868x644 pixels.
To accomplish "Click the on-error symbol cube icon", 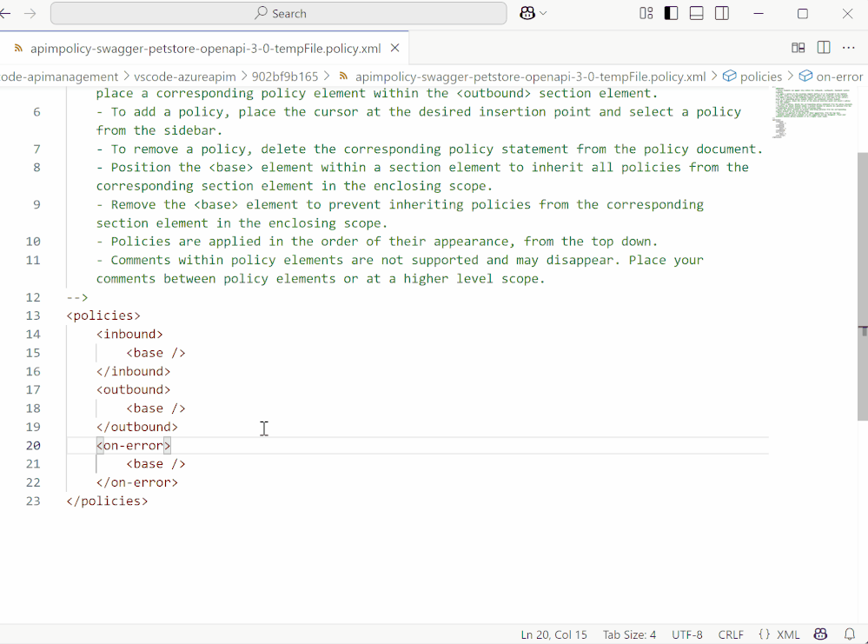I will click(x=805, y=76).
